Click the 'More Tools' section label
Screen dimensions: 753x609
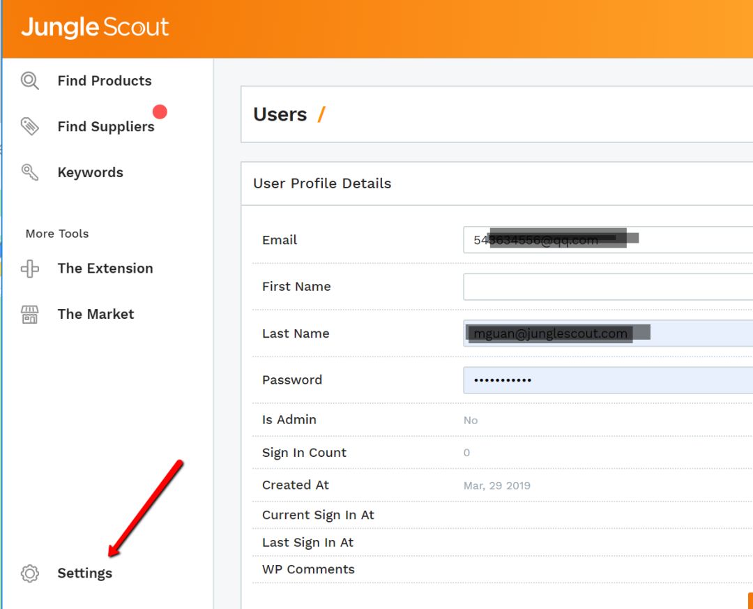[57, 234]
